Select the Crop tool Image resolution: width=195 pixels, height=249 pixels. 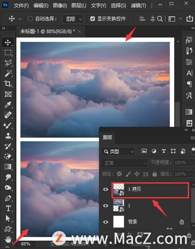(8, 84)
